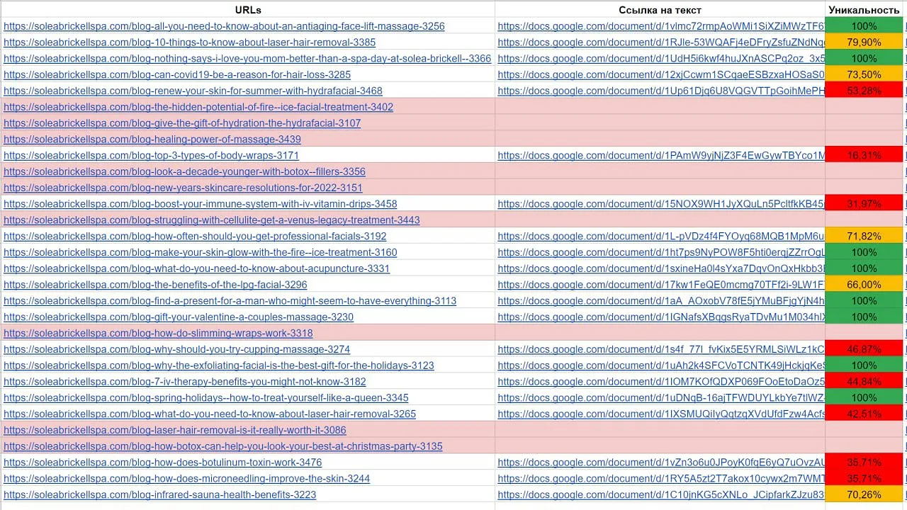Select the Ссылка на текст column header
Viewport: 907px width, 510px height.
(660, 10)
